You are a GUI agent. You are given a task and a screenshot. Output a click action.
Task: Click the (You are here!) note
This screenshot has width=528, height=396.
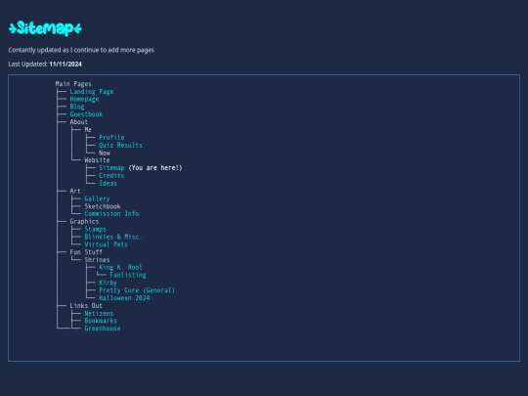coord(154,168)
